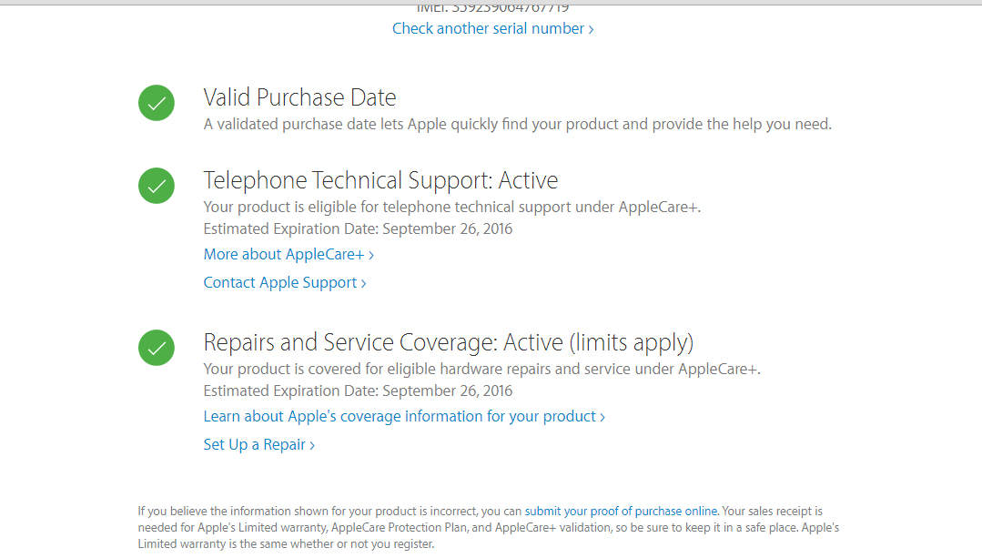Viewport: 982px width, 558px height.
Task: Follow the Contact Apple Support link
Action: 285,282
